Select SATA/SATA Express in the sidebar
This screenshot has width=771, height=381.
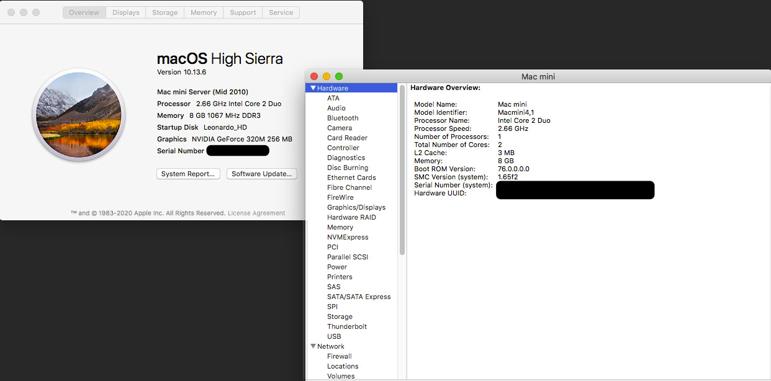click(359, 297)
